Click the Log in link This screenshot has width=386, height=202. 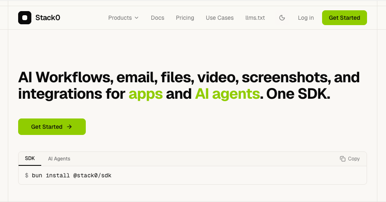[x=306, y=18]
